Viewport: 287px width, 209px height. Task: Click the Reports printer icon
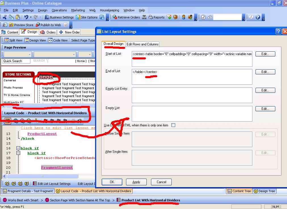click(151, 17)
